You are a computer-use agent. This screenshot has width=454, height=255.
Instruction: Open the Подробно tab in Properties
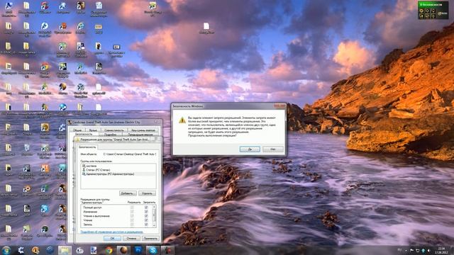click(110, 135)
